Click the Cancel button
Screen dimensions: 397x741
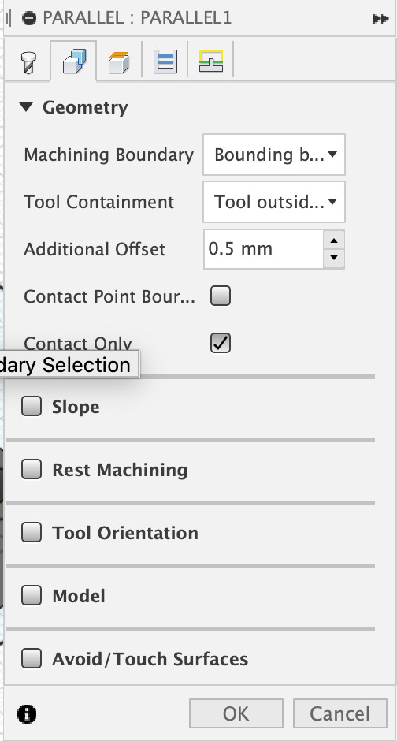pyautogui.click(x=339, y=713)
